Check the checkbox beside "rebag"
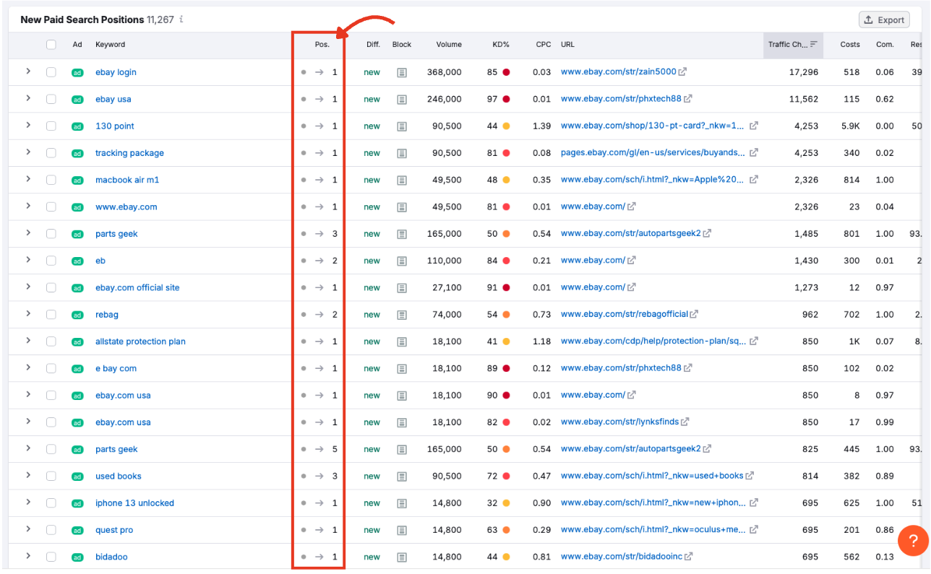 [51, 314]
